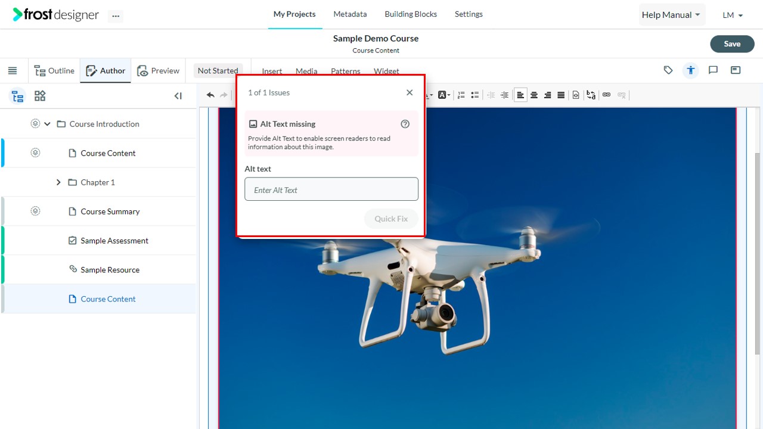Select the Course Summary page
The width and height of the screenshot is (763, 429).
(x=110, y=212)
